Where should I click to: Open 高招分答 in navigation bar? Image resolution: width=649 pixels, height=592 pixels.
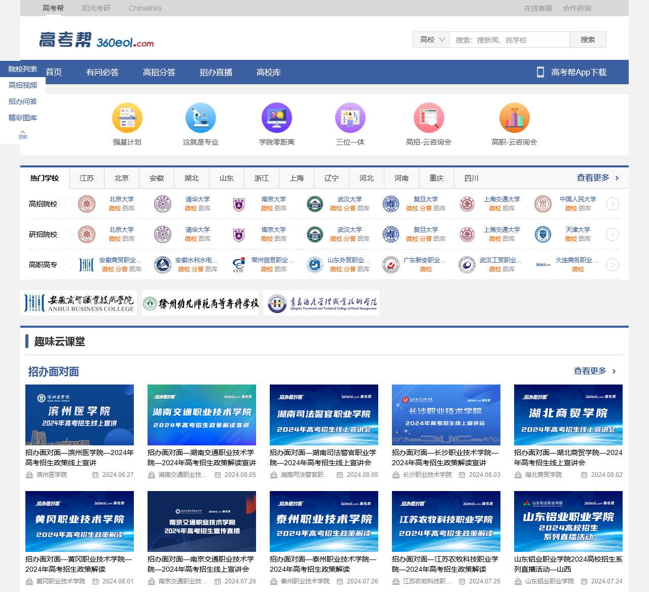pyautogui.click(x=159, y=72)
